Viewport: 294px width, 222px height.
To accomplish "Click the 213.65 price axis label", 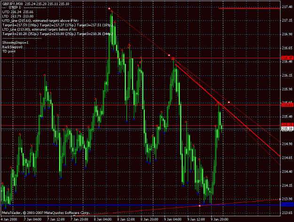I will click(287, 213).
